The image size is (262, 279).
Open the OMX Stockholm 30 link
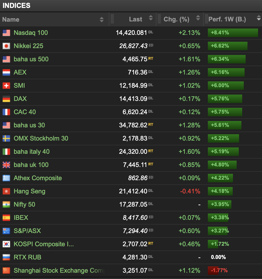click(x=41, y=138)
